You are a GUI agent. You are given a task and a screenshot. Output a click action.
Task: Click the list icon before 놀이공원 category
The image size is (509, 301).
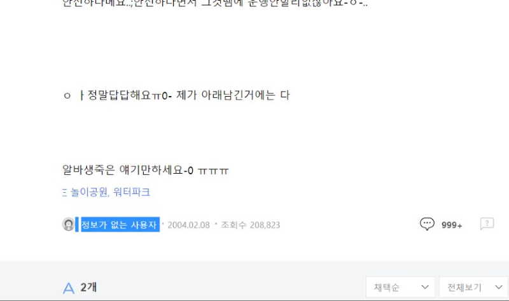[64, 193]
